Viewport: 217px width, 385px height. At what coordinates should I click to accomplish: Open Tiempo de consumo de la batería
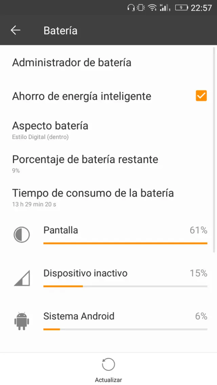[x=93, y=197]
